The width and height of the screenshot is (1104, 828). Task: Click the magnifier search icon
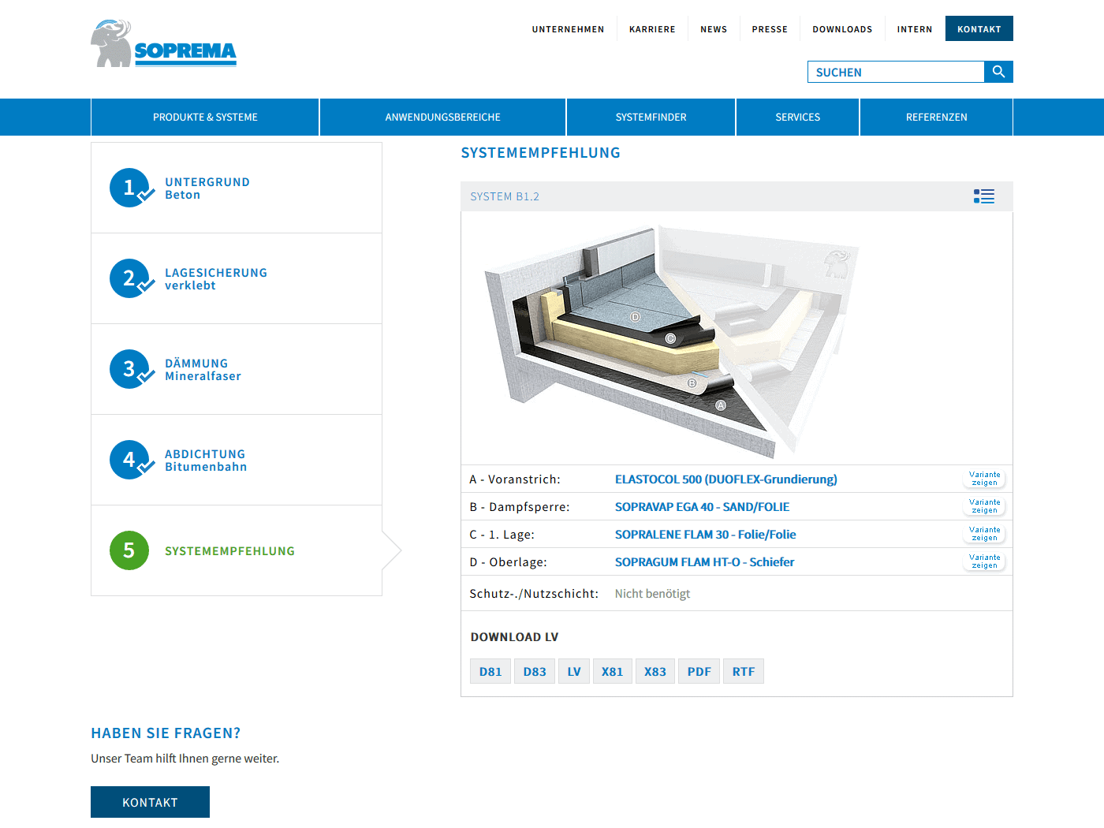pyautogui.click(x=998, y=72)
